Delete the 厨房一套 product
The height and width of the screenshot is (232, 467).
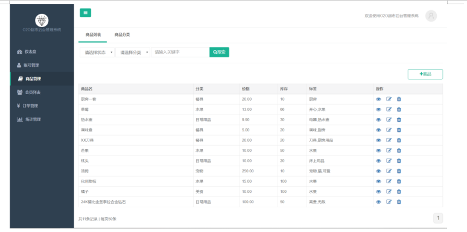pyautogui.click(x=399, y=99)
